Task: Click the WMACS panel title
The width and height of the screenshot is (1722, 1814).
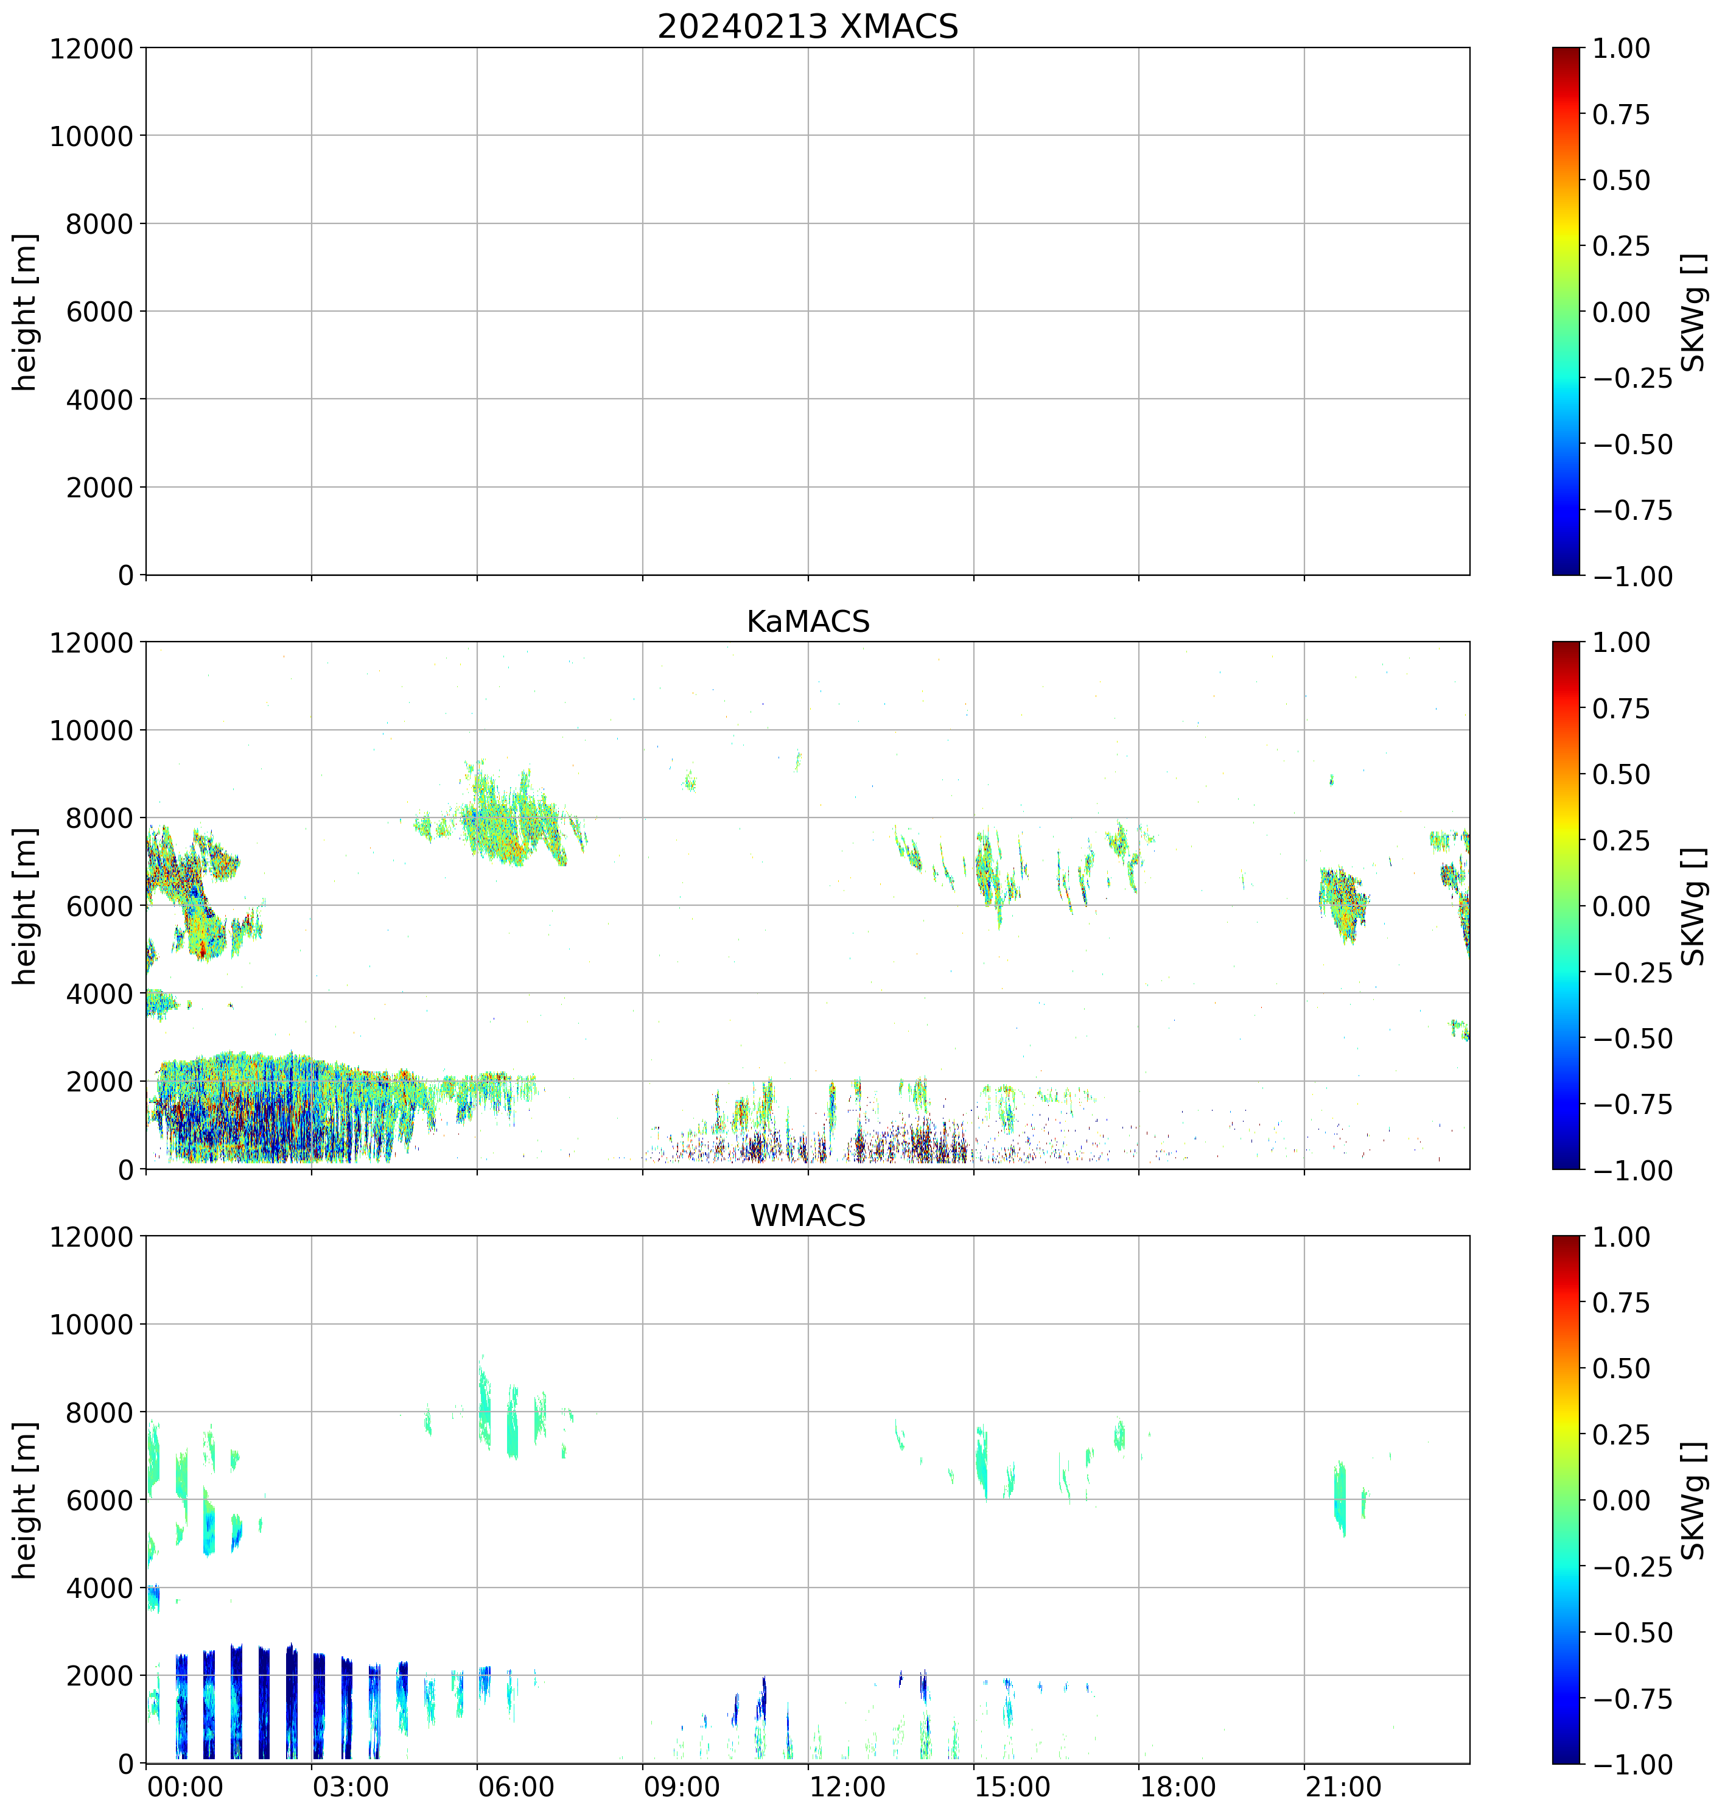Action: coord(807,1216)
